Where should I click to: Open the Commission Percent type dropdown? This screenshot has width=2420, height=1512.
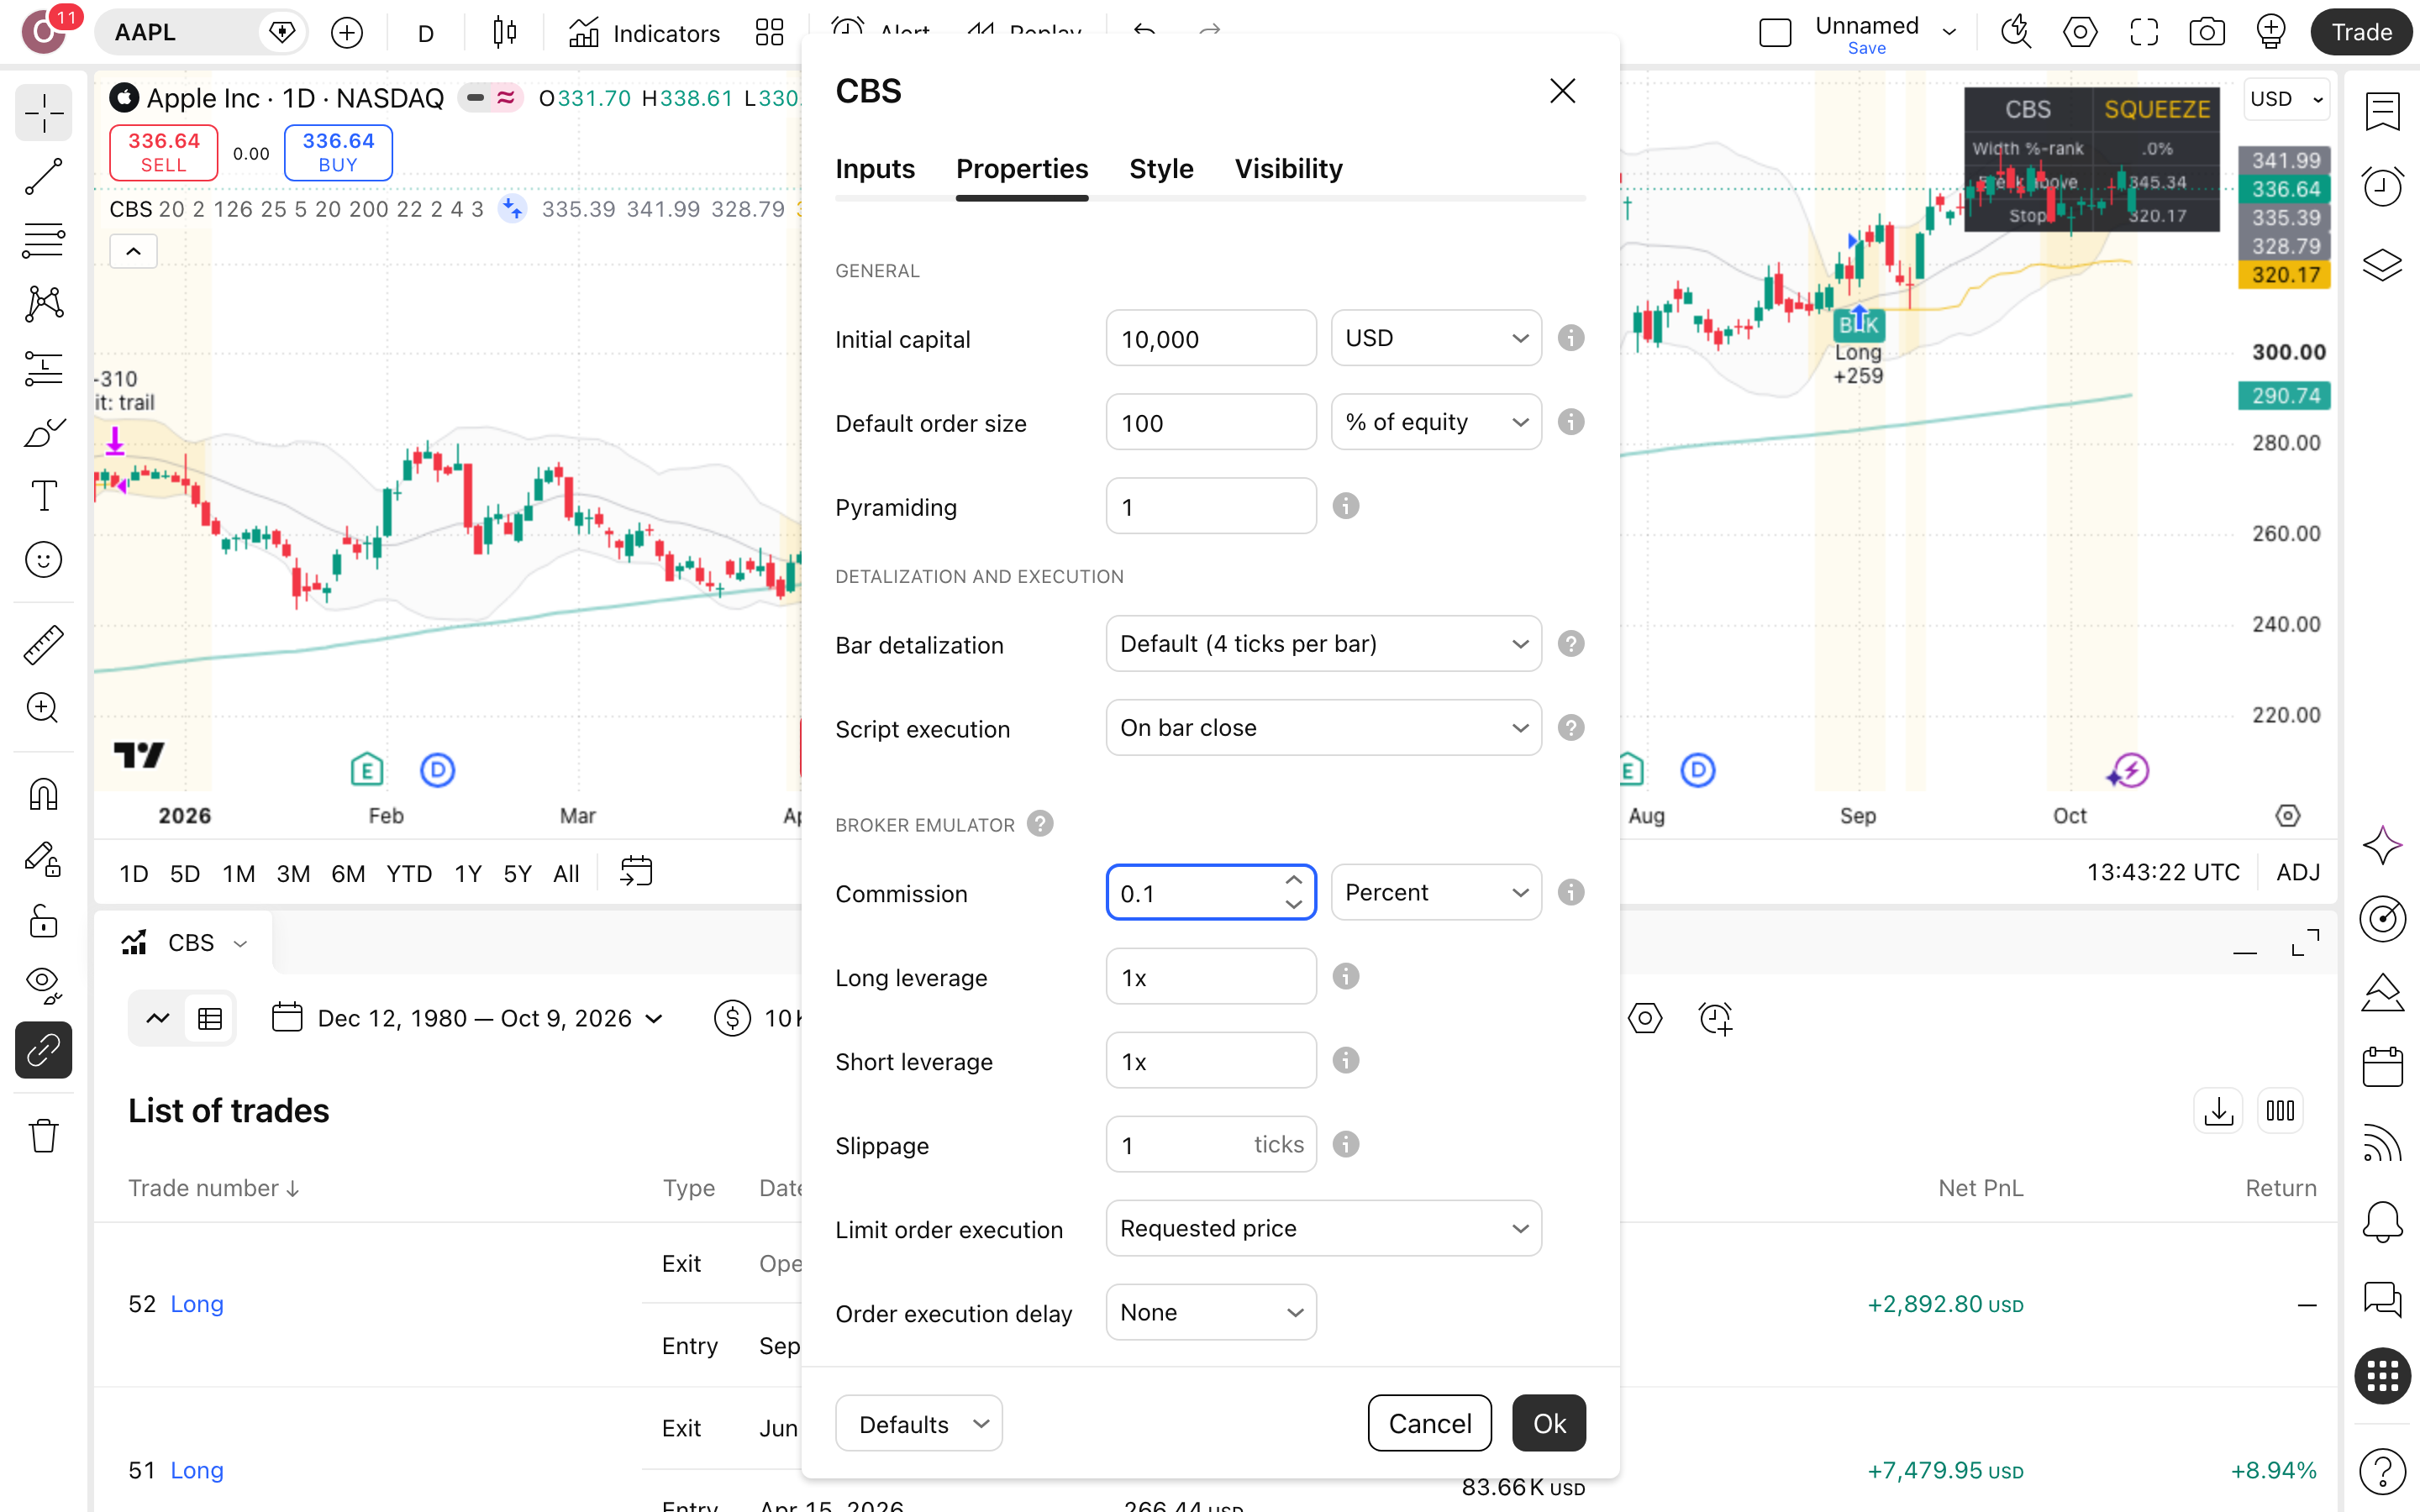point(1436,892)
